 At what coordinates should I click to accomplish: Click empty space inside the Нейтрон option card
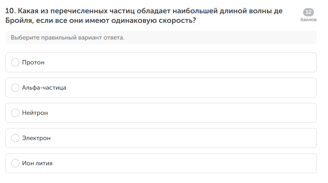click(x=188, y=113)
